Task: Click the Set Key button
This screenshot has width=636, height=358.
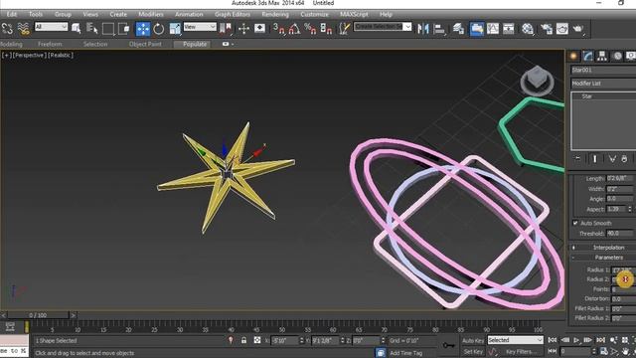Action: coord(473,351)
